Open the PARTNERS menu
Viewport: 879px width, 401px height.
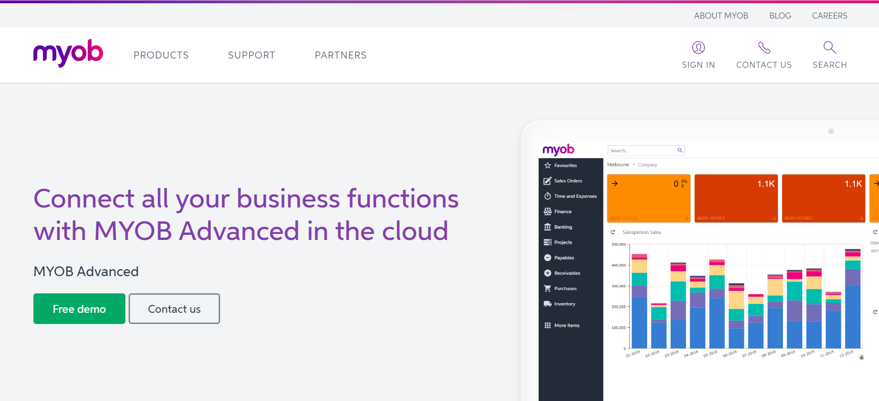[x=341, y=55]
